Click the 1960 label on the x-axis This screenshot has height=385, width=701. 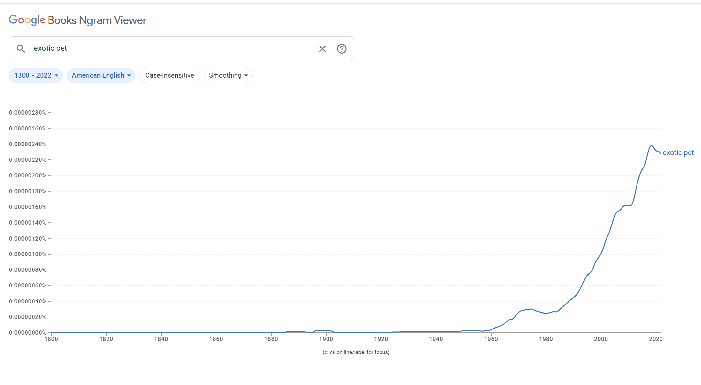[x=491, y=339]
